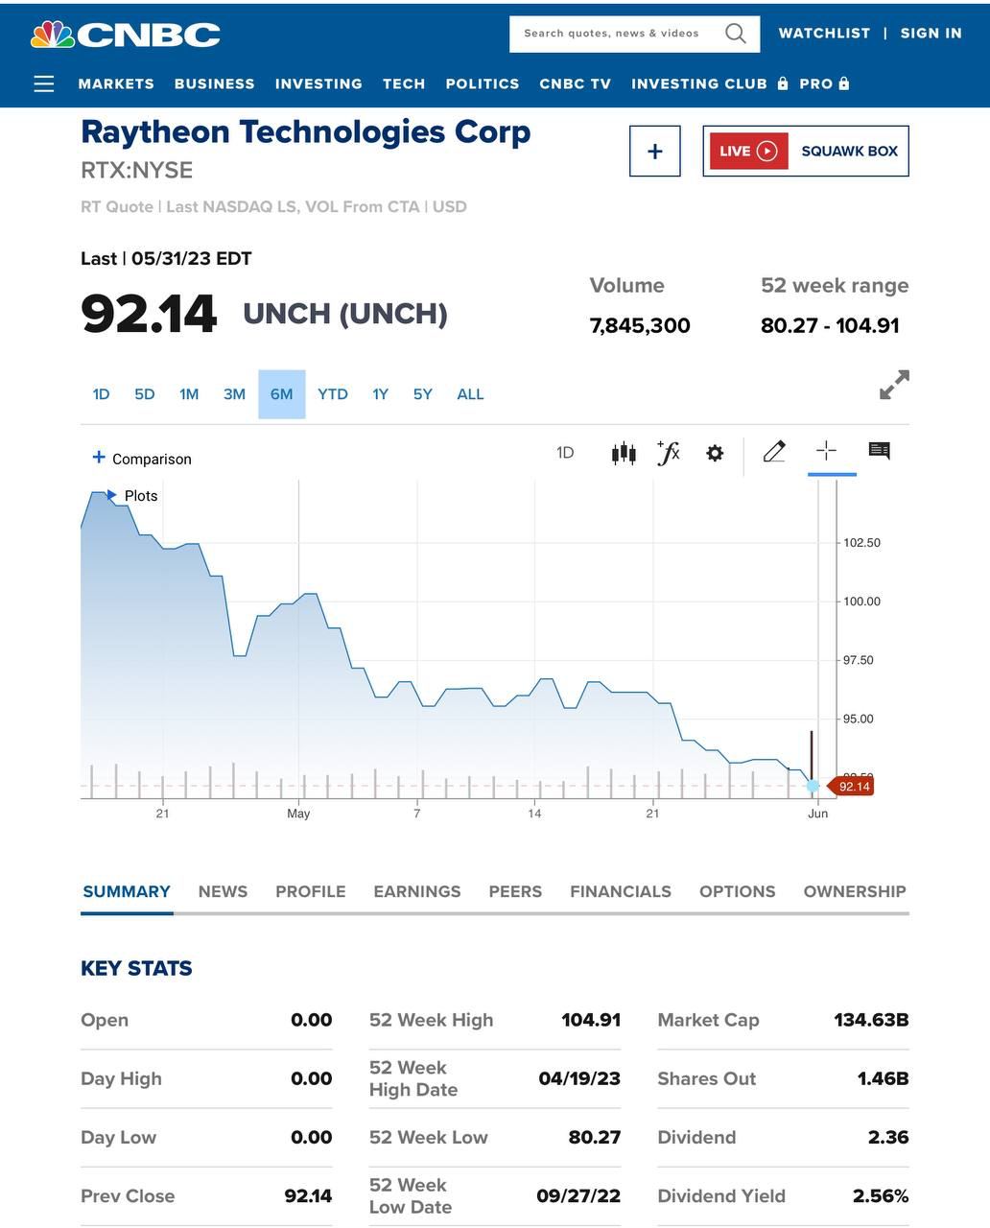Viewport: 990px width, 1228px height.
Task: Switch to the News tab
Action: [x=223, y=891]
